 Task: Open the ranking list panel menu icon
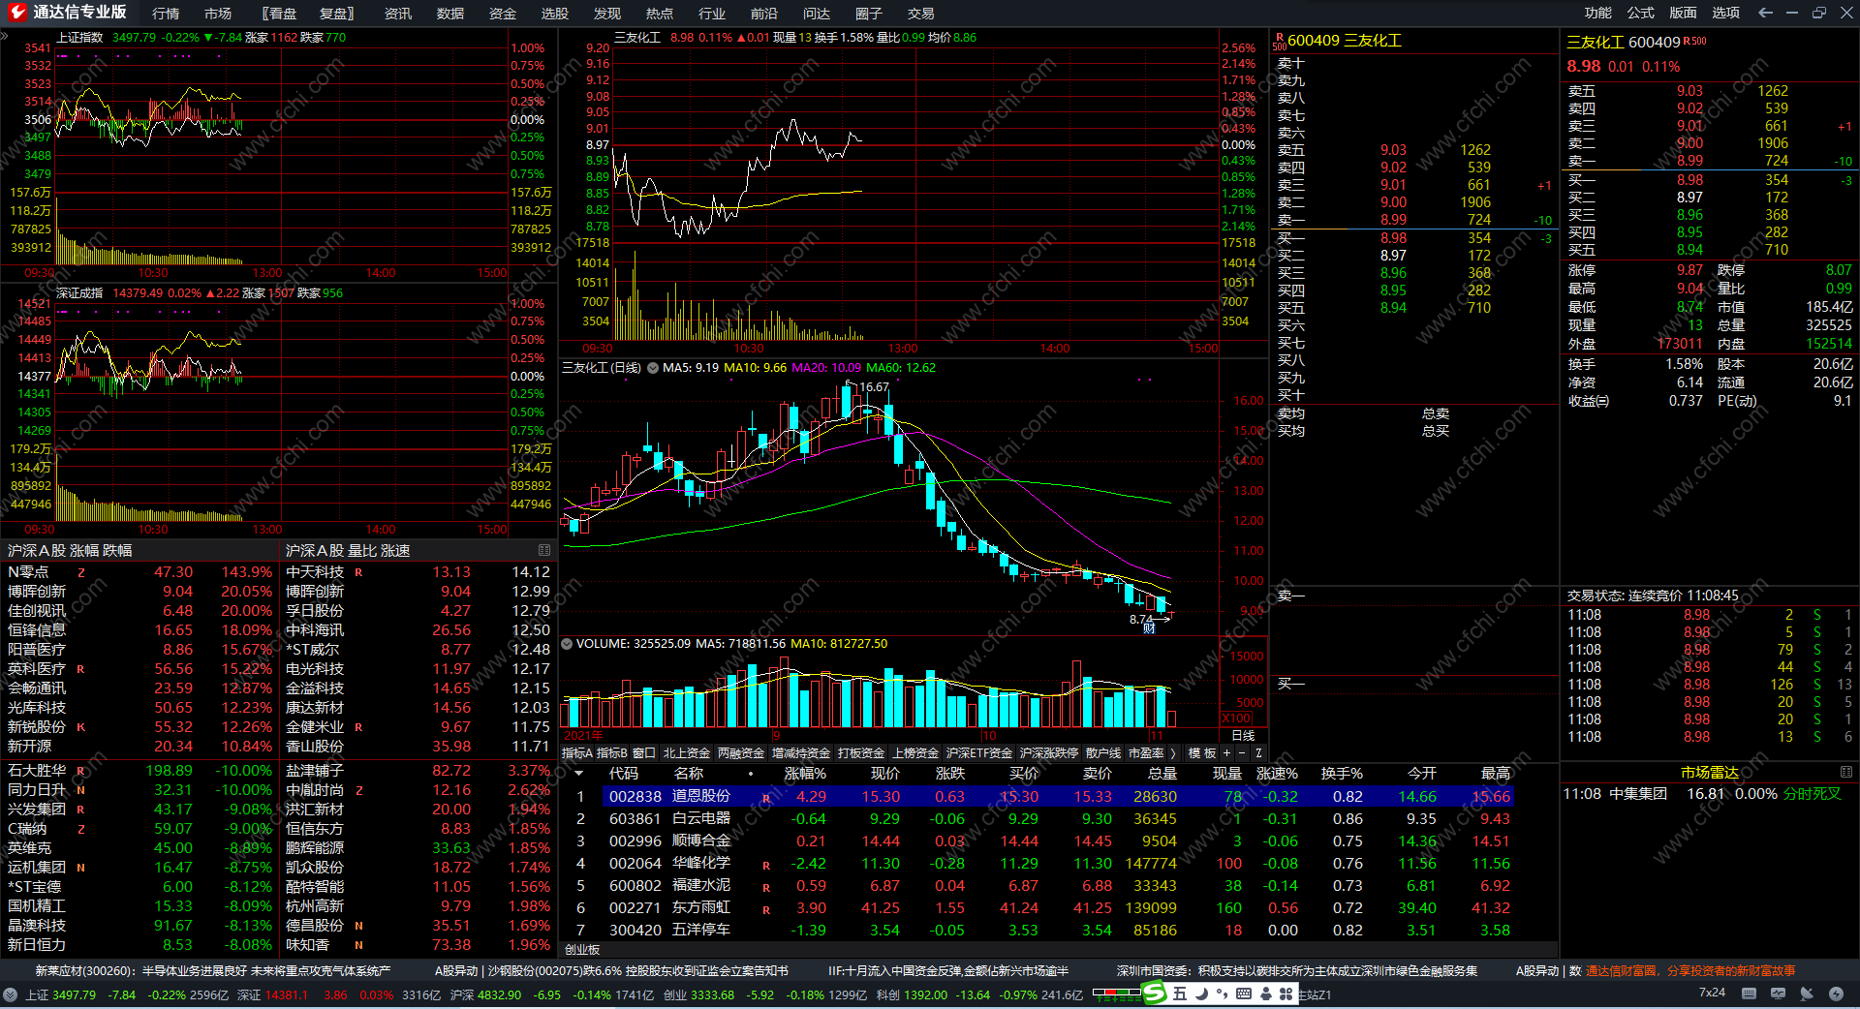pyautogui.click(x=544, y=550)
